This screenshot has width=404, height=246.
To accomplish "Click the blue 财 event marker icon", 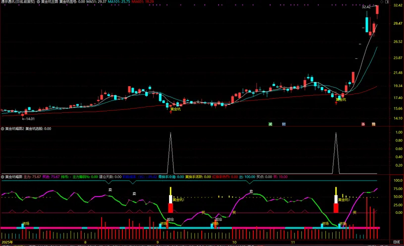I will (x=284, y=124).
